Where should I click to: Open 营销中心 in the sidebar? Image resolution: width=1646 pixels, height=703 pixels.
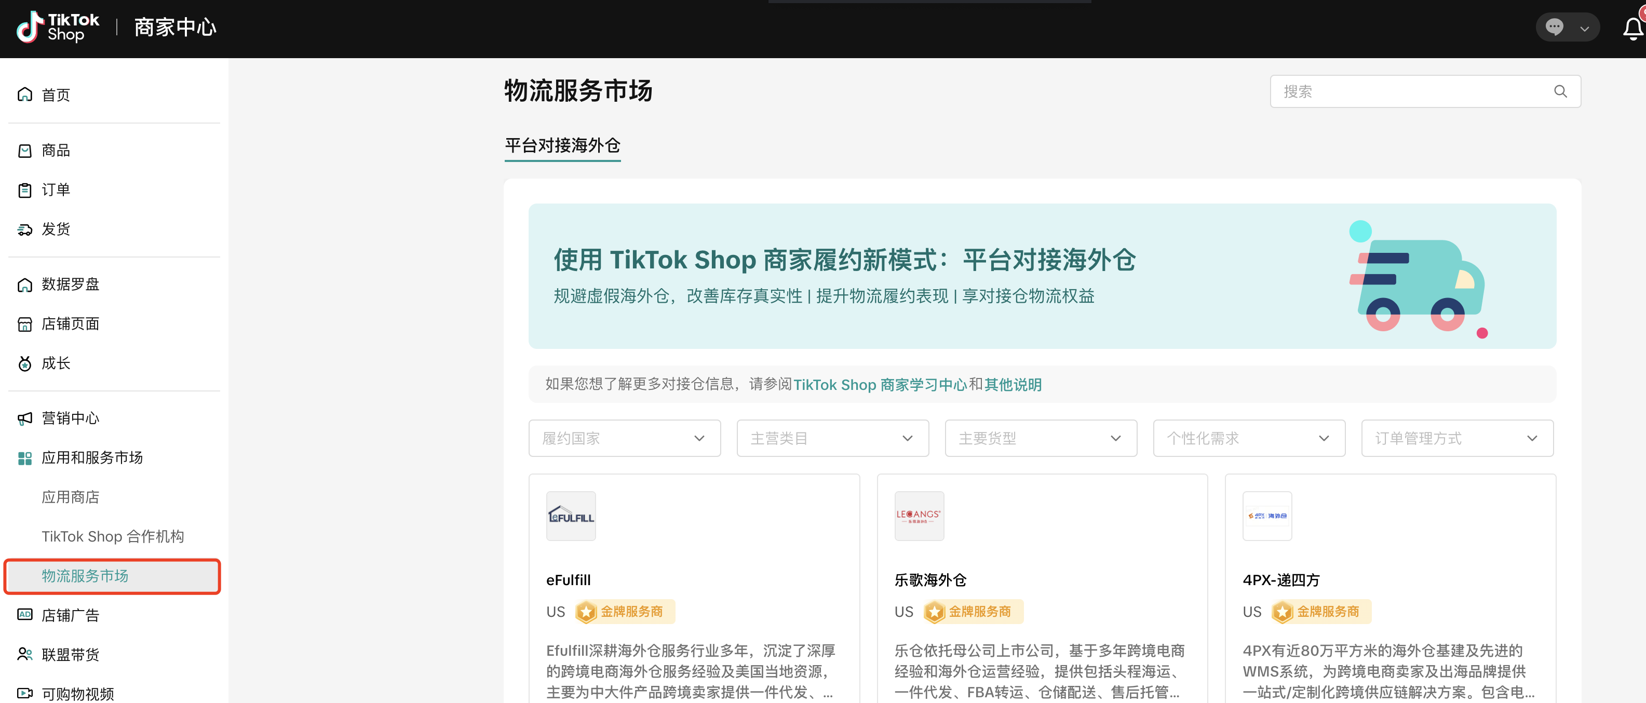[70, 418]
